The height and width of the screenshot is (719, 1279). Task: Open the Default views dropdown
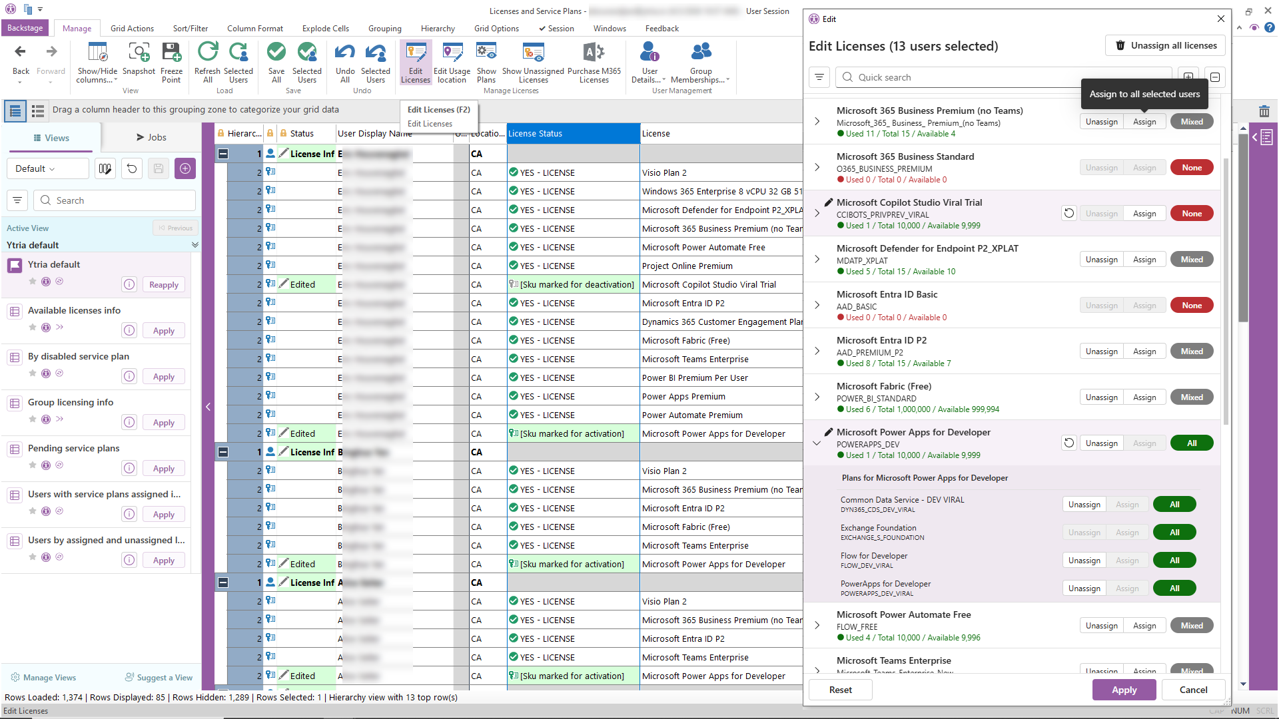point(48,169)
